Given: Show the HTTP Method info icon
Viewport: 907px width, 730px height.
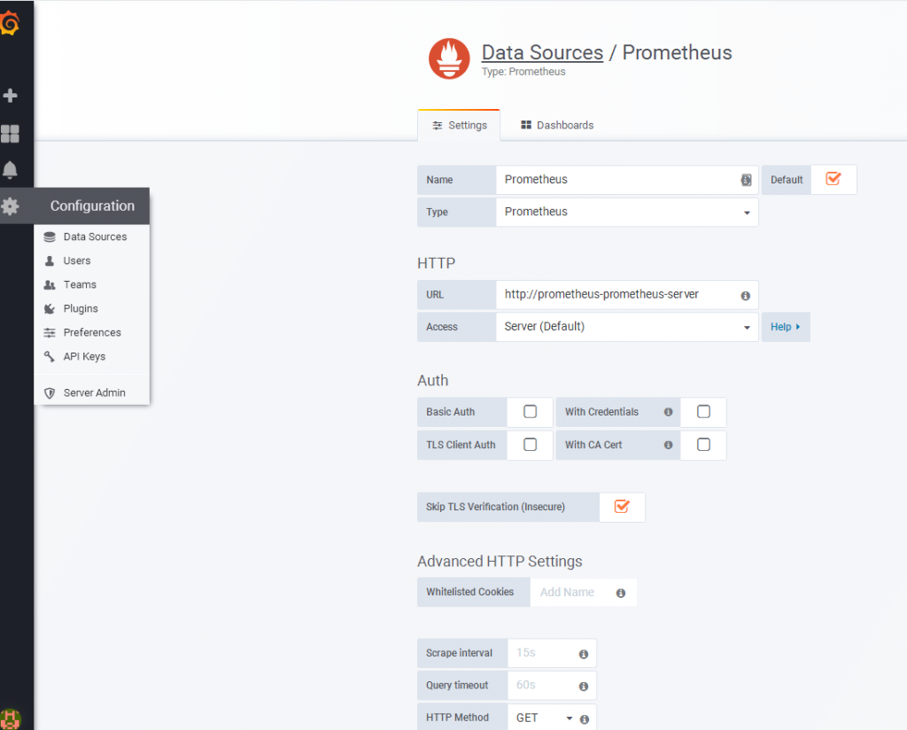Looking at the screenshot, I should (585, 719).
